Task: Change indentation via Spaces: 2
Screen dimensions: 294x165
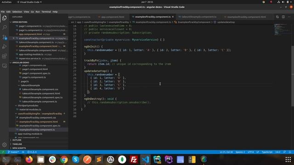Action: coord(240,152)
